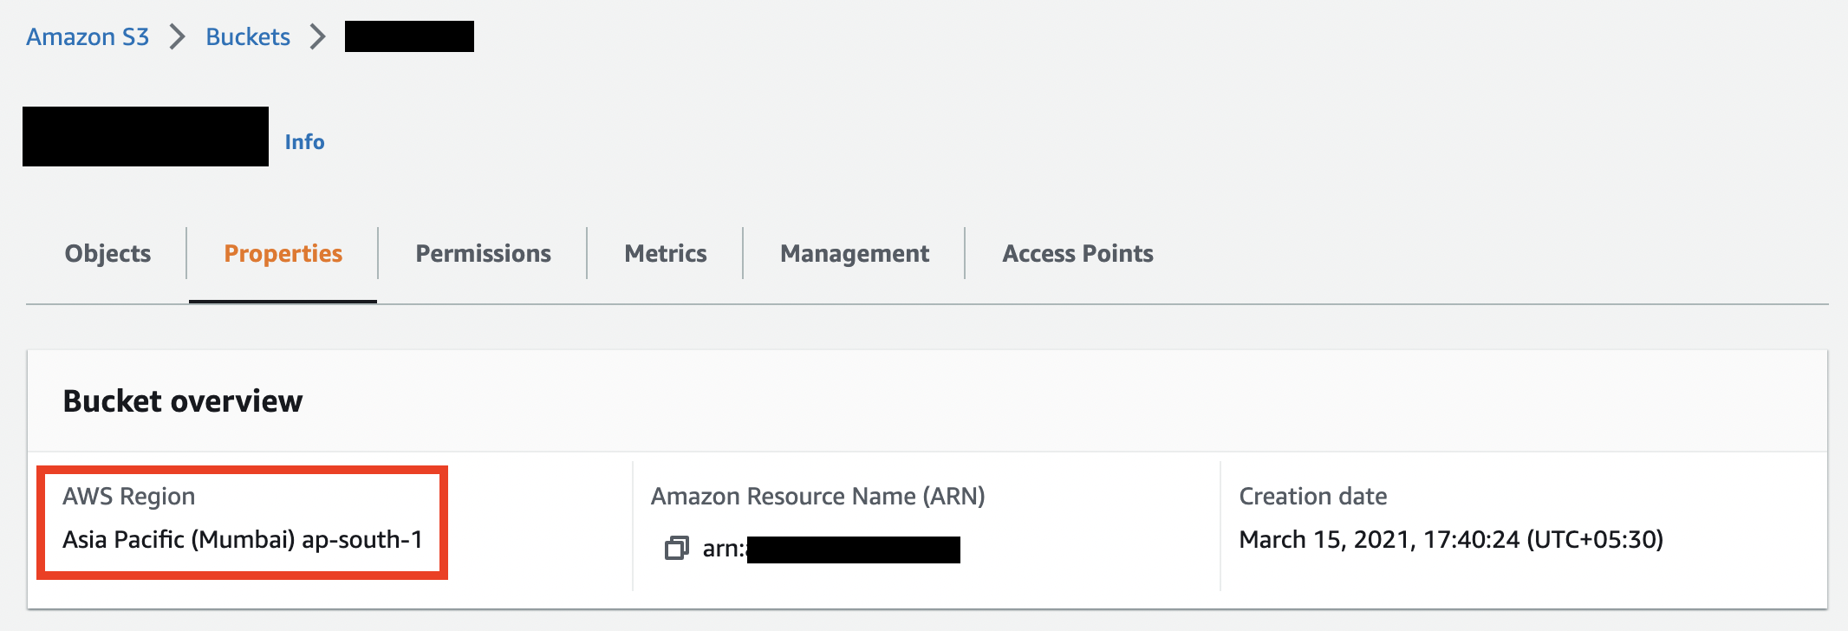The height and width of the screenshot is (631, 1848).
Task: Open the Access Points tab
Action: (x=1077, y=253)
